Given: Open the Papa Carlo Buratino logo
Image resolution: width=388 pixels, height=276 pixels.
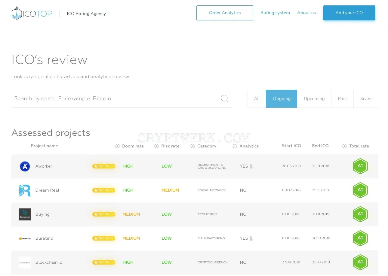Looking at the screenshot, I should pyautogui.click(x=25, y=238).
